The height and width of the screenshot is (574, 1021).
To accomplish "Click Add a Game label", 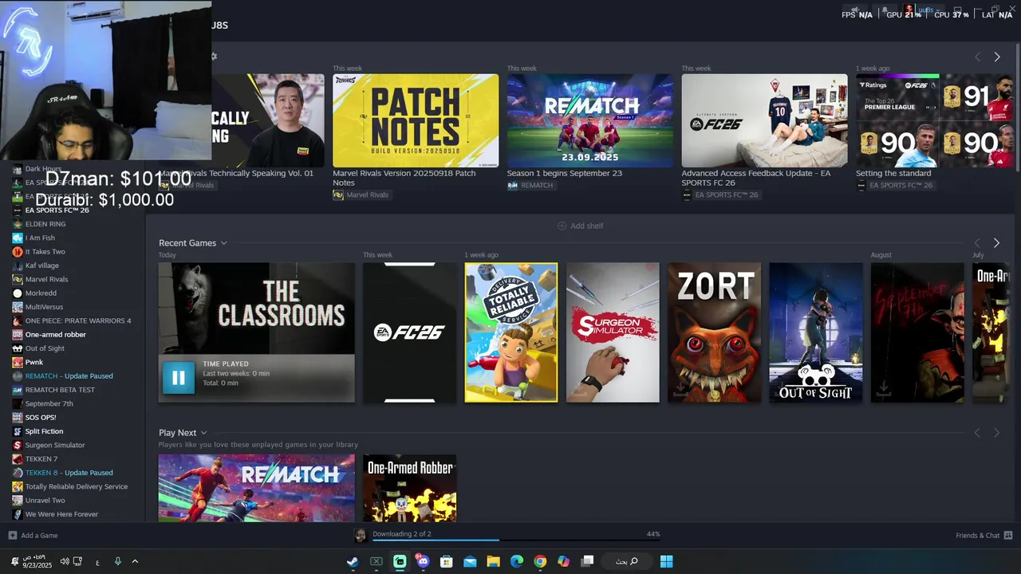I will (x=39, y=536).
